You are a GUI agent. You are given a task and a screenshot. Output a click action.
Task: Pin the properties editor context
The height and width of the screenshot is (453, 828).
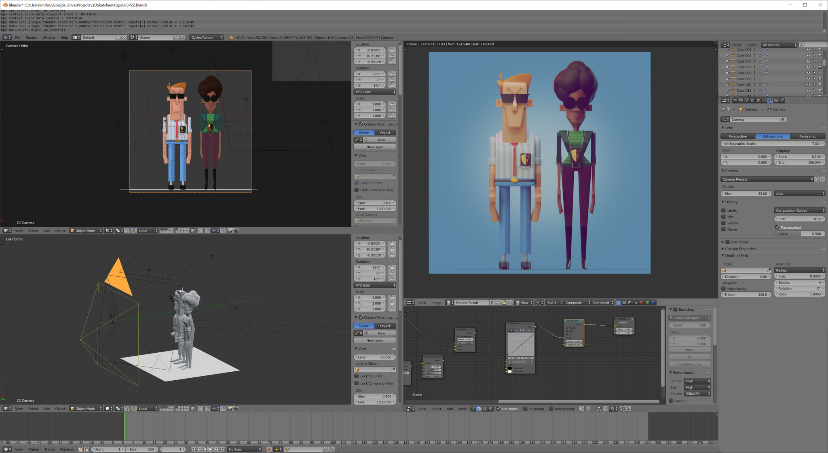(723, 110)
